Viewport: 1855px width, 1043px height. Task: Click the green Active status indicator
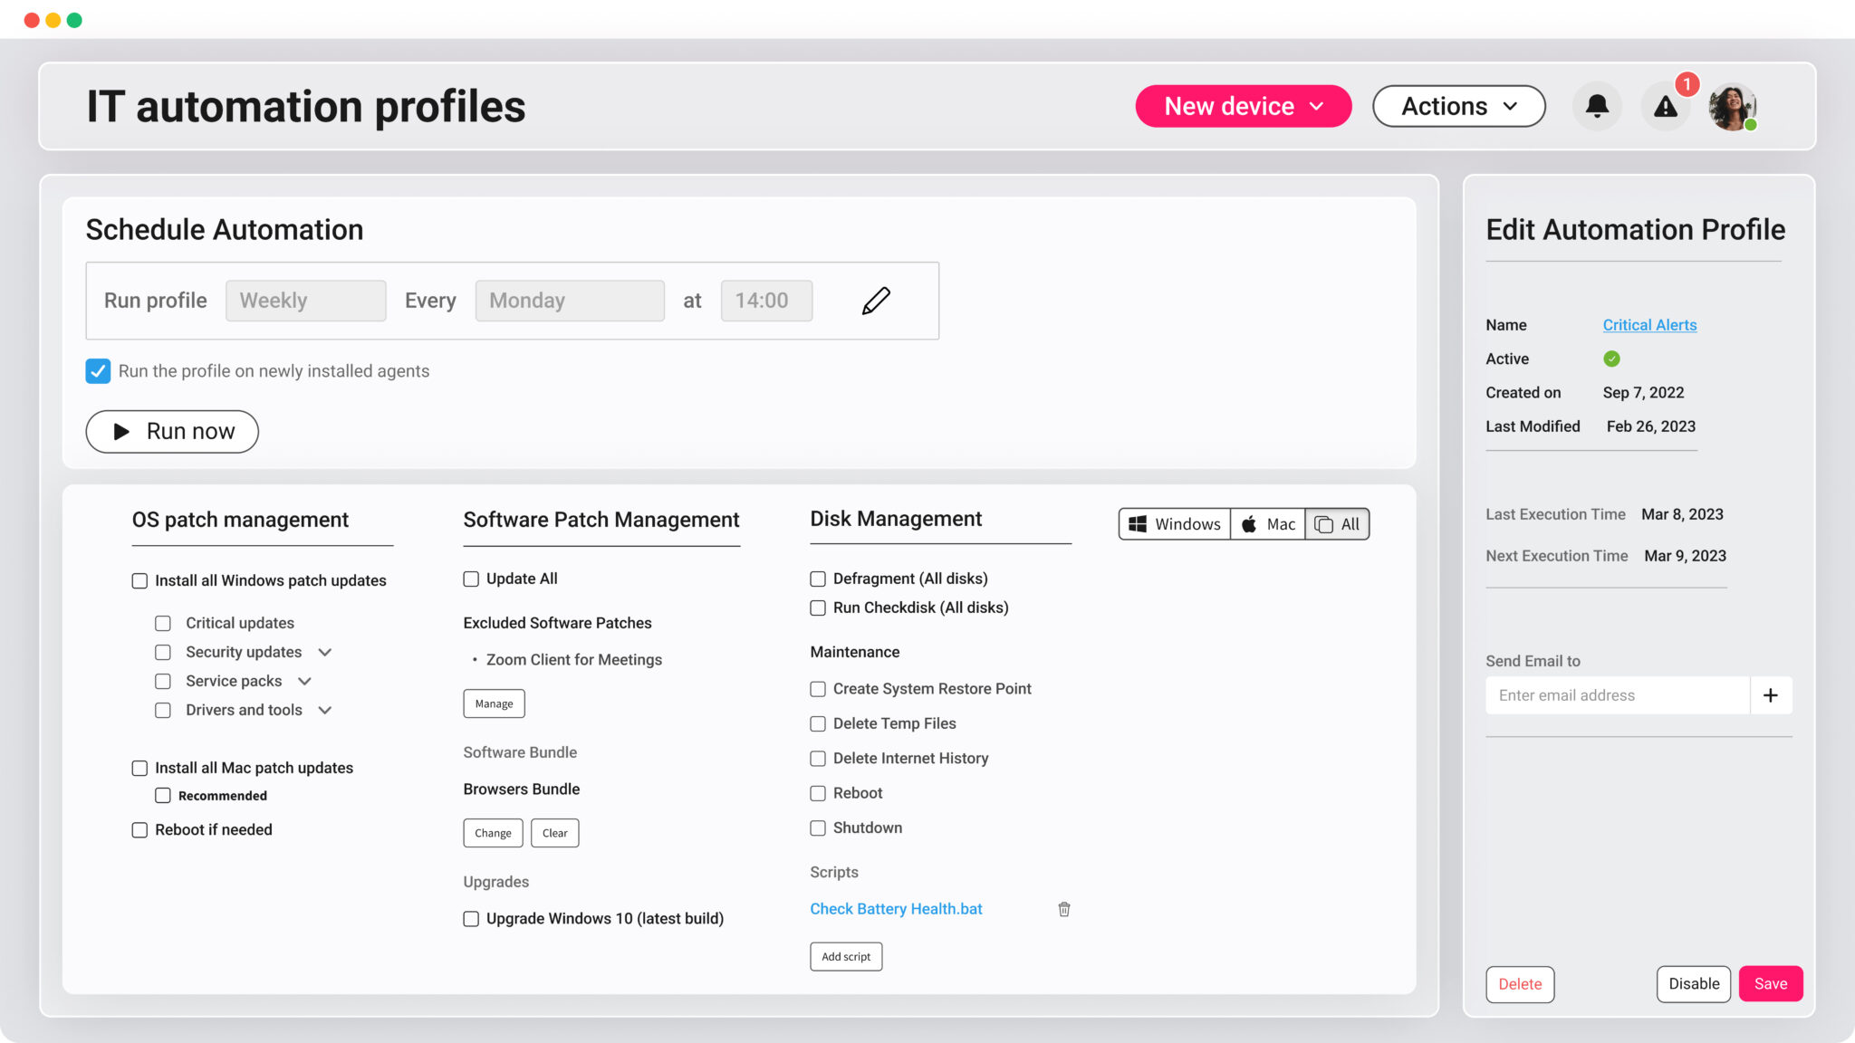coord(1611,359)
